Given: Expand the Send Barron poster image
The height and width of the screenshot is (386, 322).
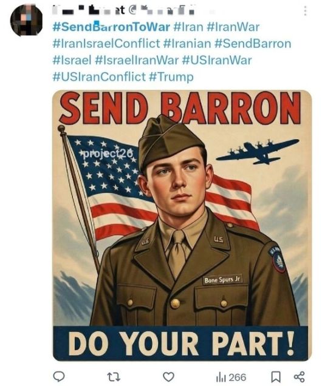Looking at the screenshot, I should click(182, 226).
